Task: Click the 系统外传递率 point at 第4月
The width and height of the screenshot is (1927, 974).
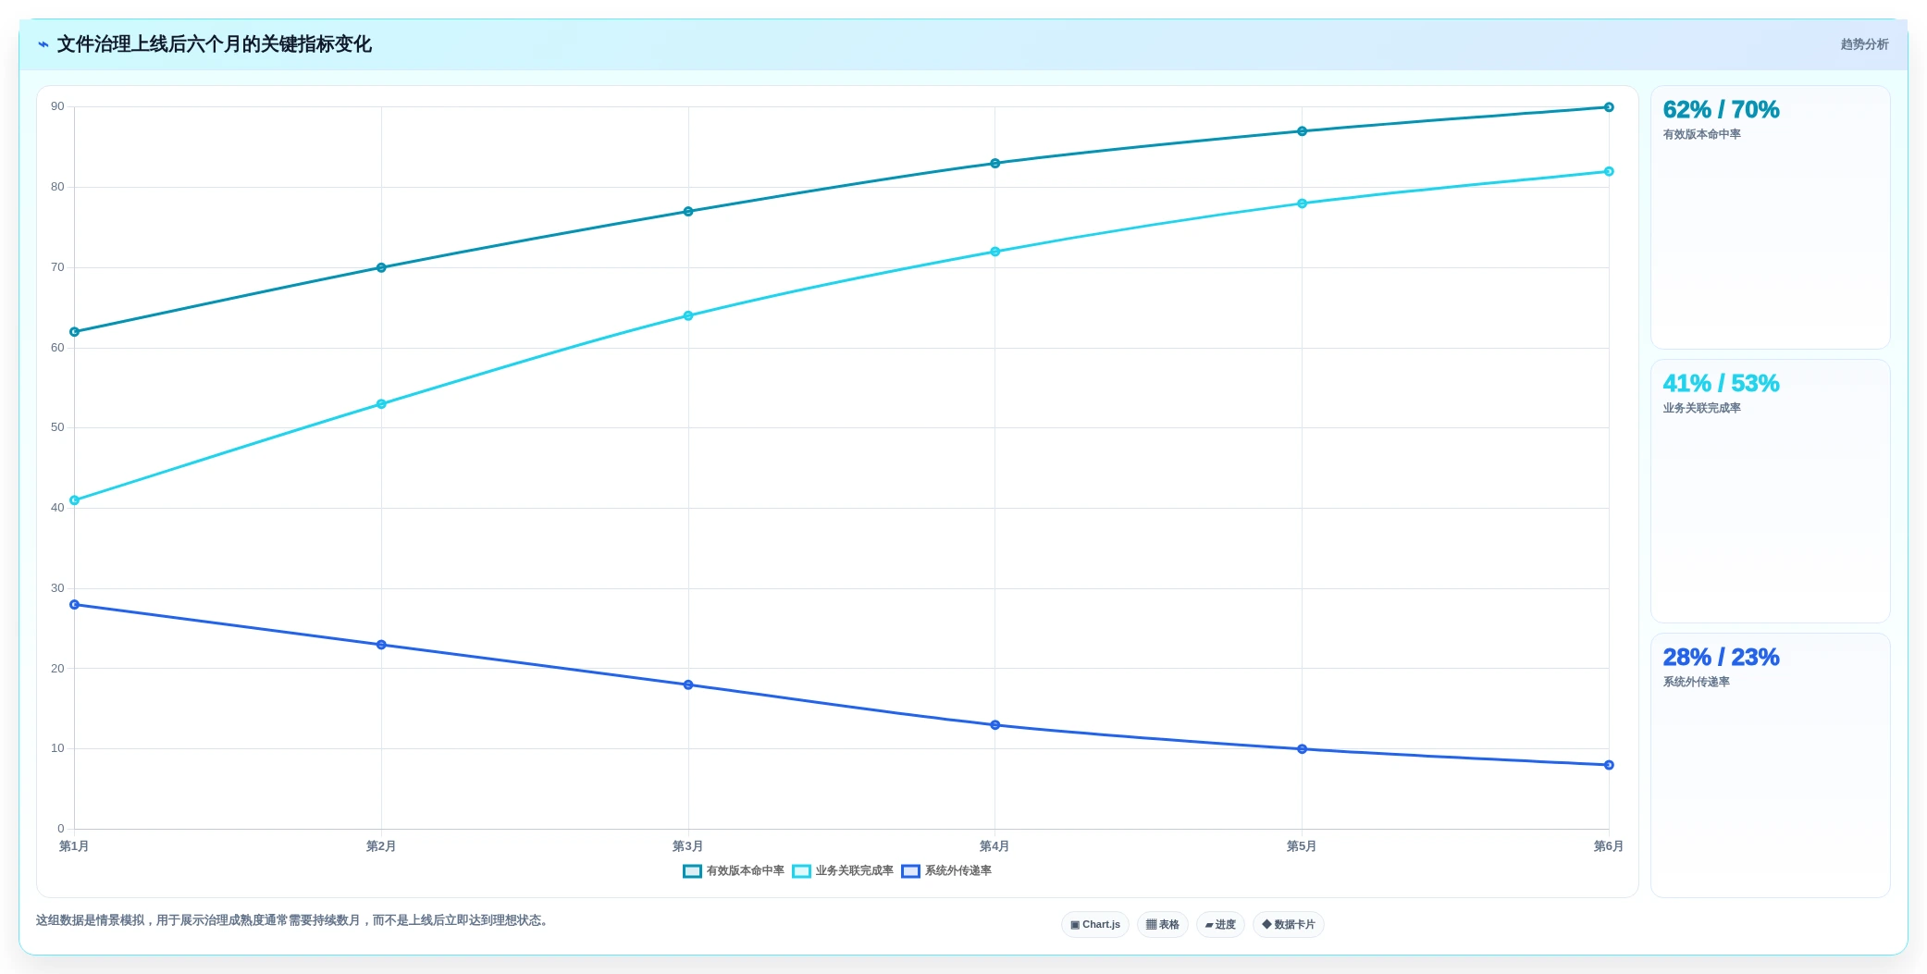Action: [995, 725]
